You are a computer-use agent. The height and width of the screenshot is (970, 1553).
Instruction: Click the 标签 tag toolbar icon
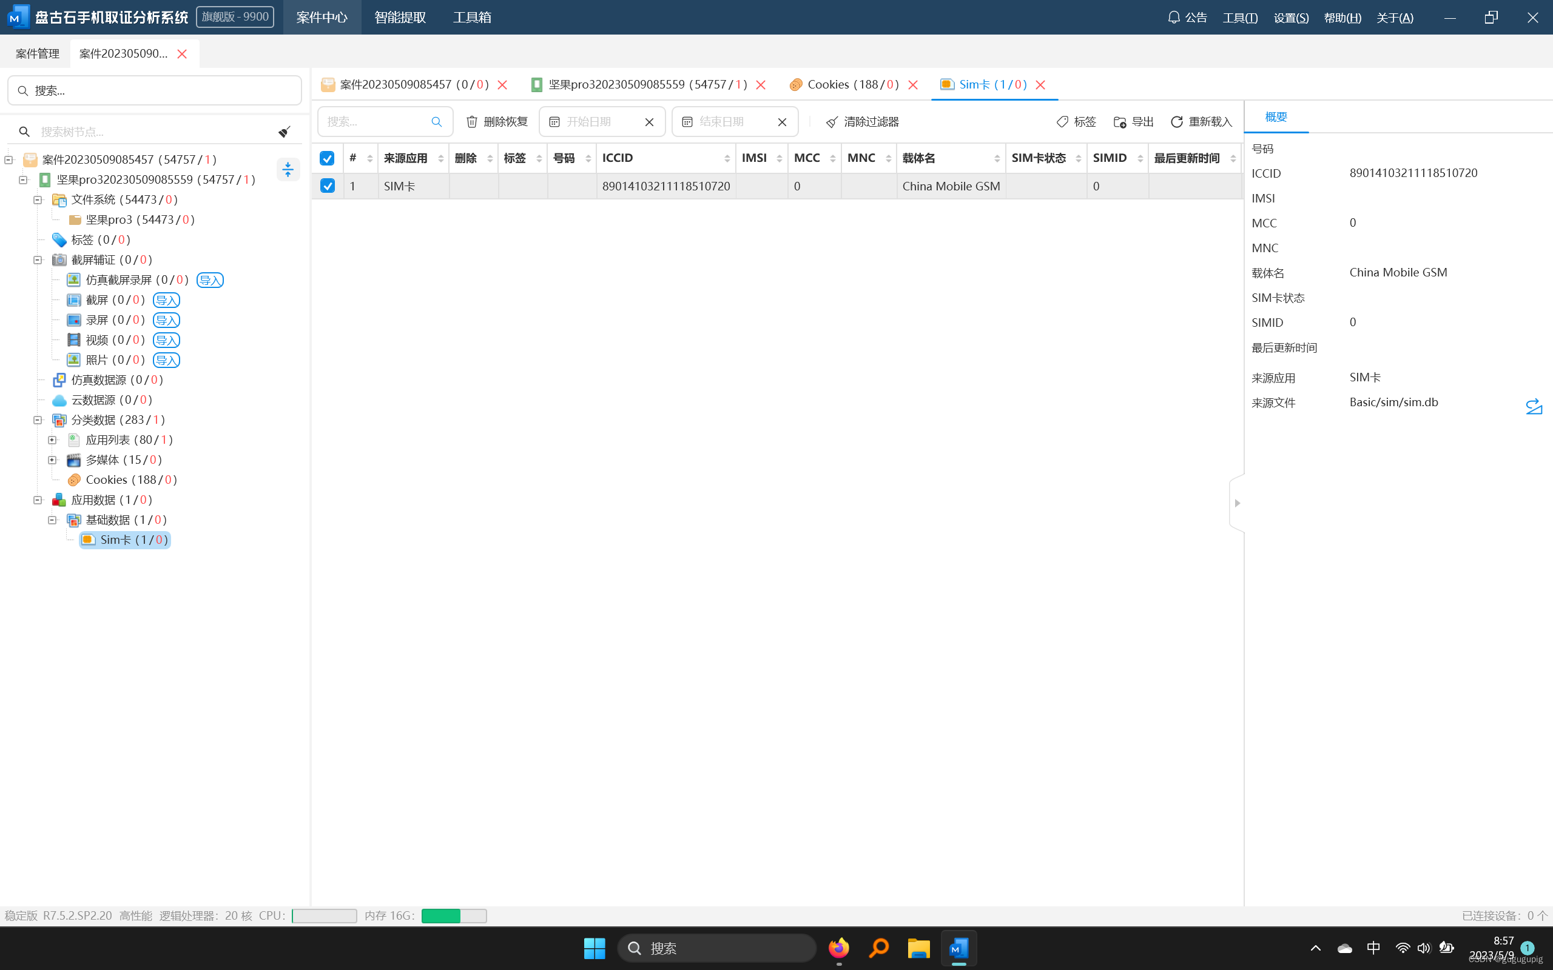pos(1063,122)
